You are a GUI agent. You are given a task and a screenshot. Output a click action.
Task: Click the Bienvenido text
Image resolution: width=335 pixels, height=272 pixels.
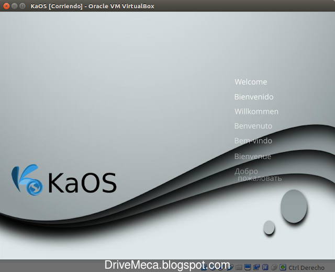point(254,97)
